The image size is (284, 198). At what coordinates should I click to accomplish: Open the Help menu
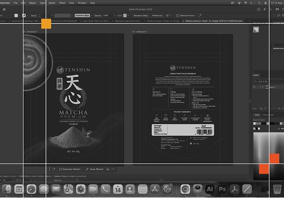[92, 3]
